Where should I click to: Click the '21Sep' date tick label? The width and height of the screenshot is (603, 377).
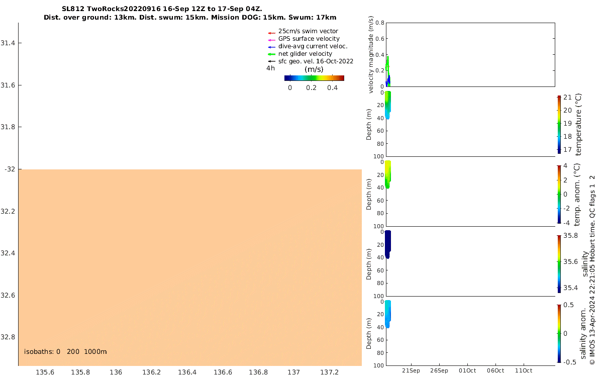[x=411, y=370]
